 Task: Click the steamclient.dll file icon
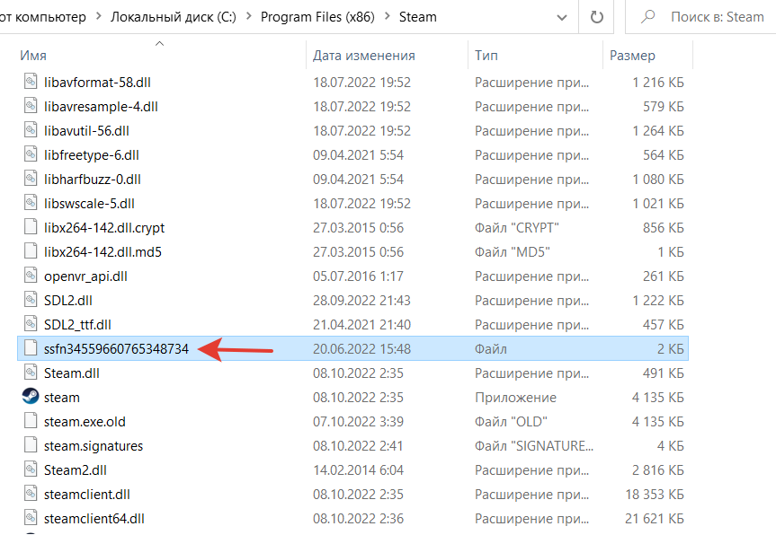(x=31, y=493)
